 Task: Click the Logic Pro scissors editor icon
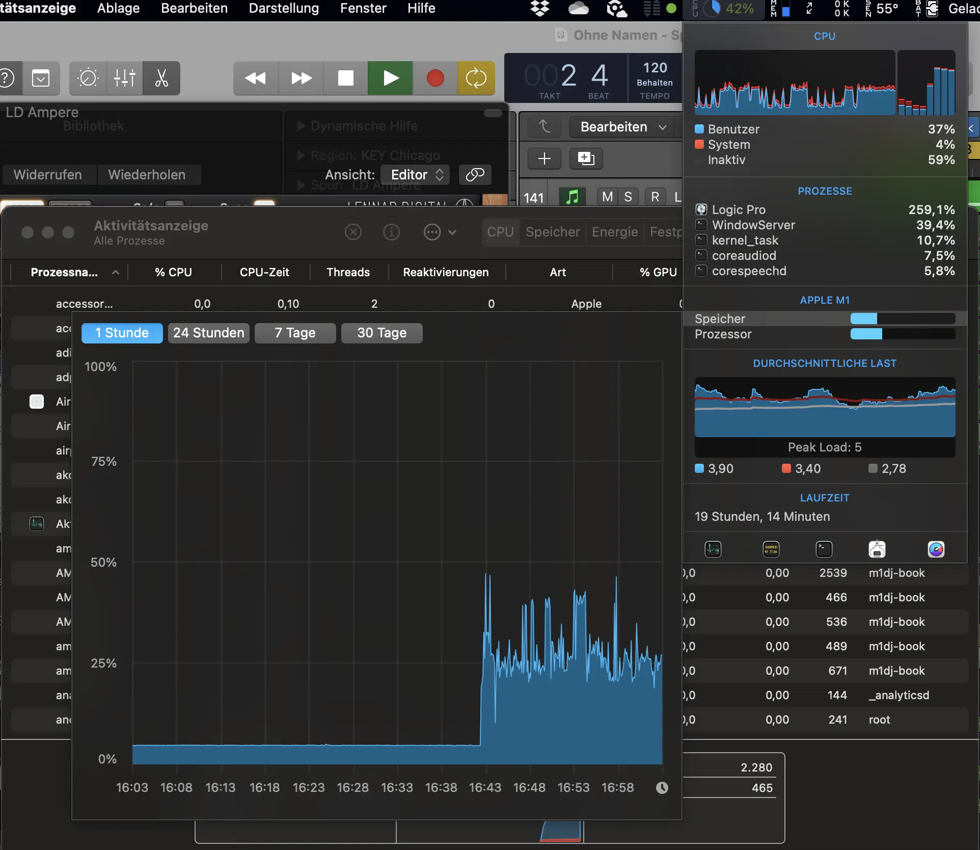click(161, 78)
